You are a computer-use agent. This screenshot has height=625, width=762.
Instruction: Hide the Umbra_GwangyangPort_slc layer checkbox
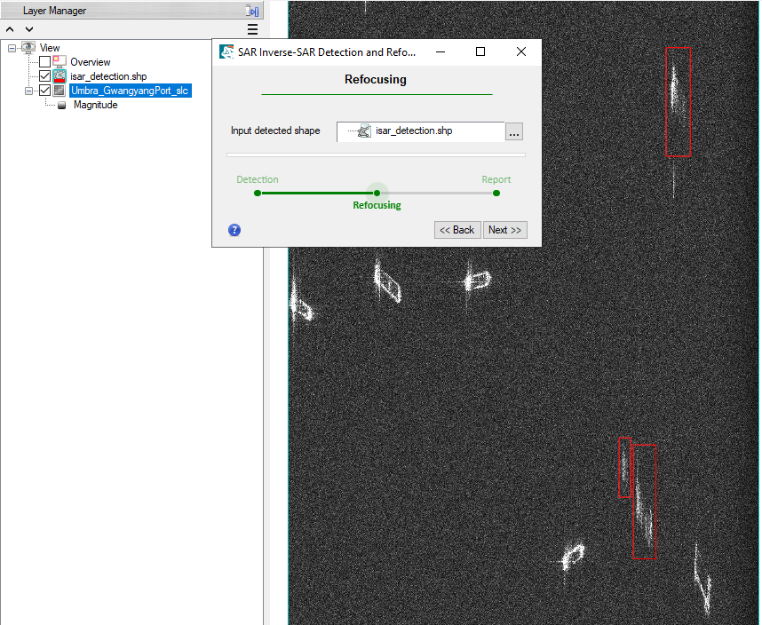pos(44,91)
